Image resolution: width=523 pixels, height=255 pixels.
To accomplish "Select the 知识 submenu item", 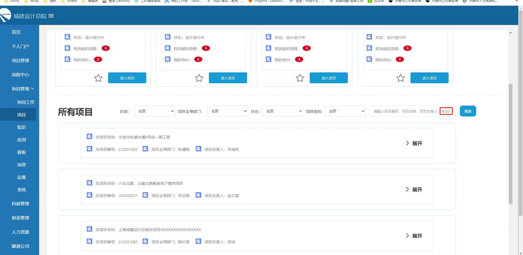I will tap(21, 127).
